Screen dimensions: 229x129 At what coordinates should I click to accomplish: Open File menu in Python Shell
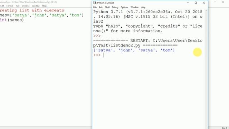pos(95,7)
